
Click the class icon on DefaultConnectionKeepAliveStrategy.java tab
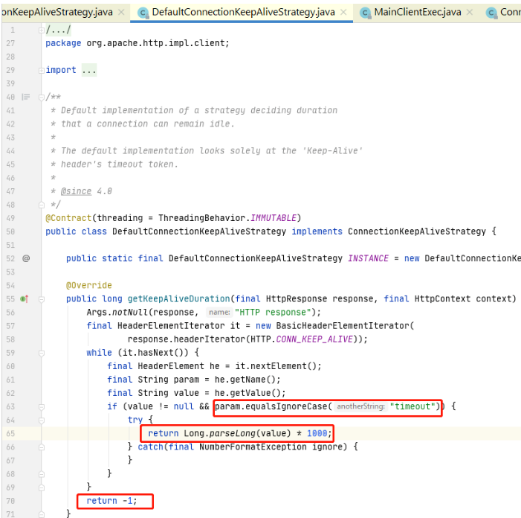(x=143, y=13)
